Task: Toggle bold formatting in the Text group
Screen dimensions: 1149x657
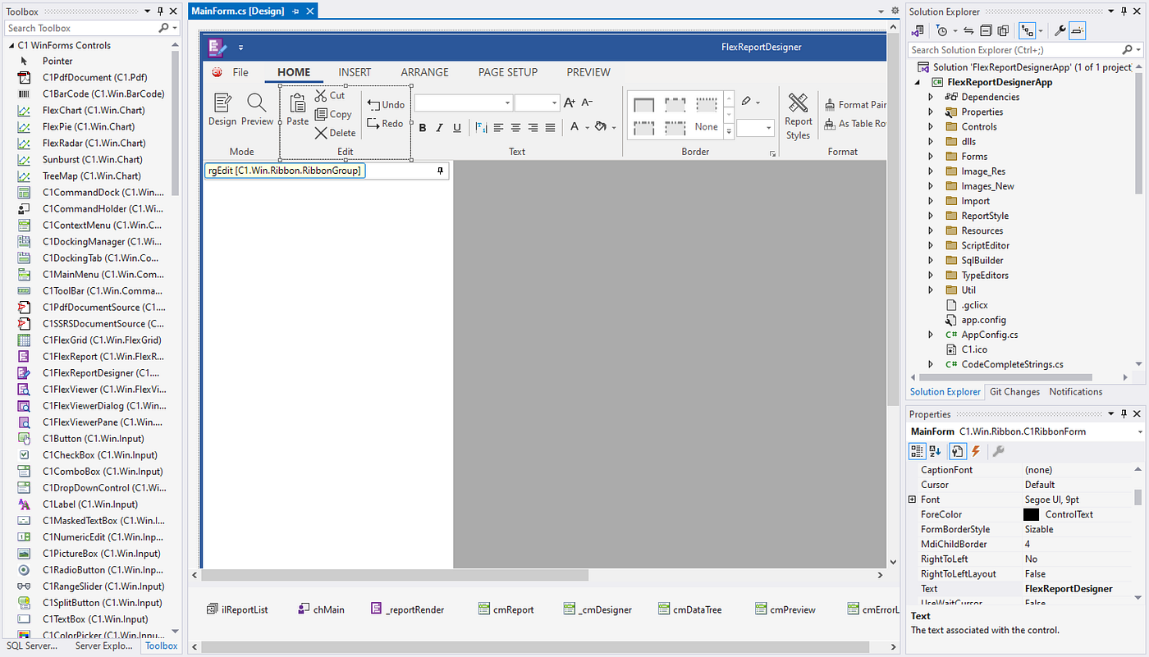Action: click(x=422, y=127)
